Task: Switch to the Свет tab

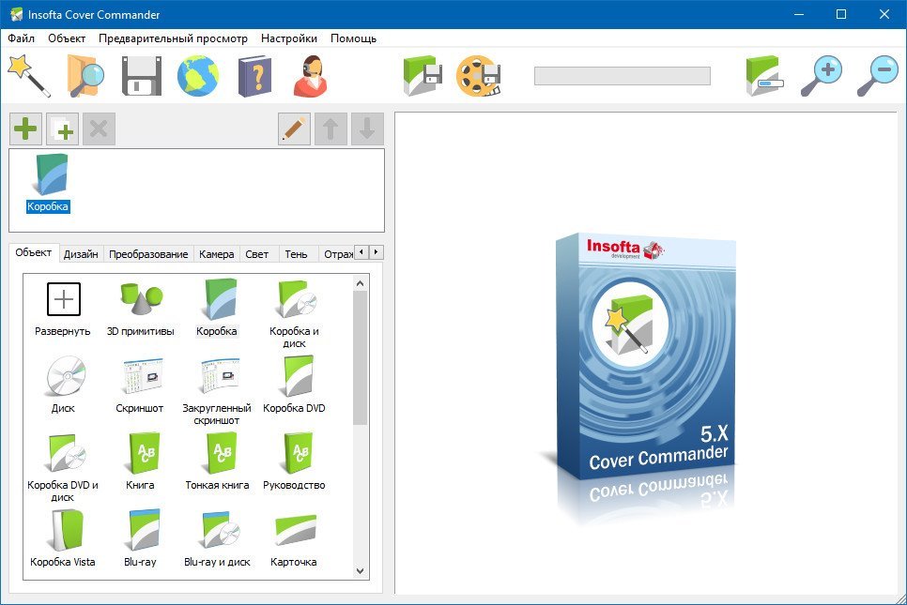Action: (257, 254)
